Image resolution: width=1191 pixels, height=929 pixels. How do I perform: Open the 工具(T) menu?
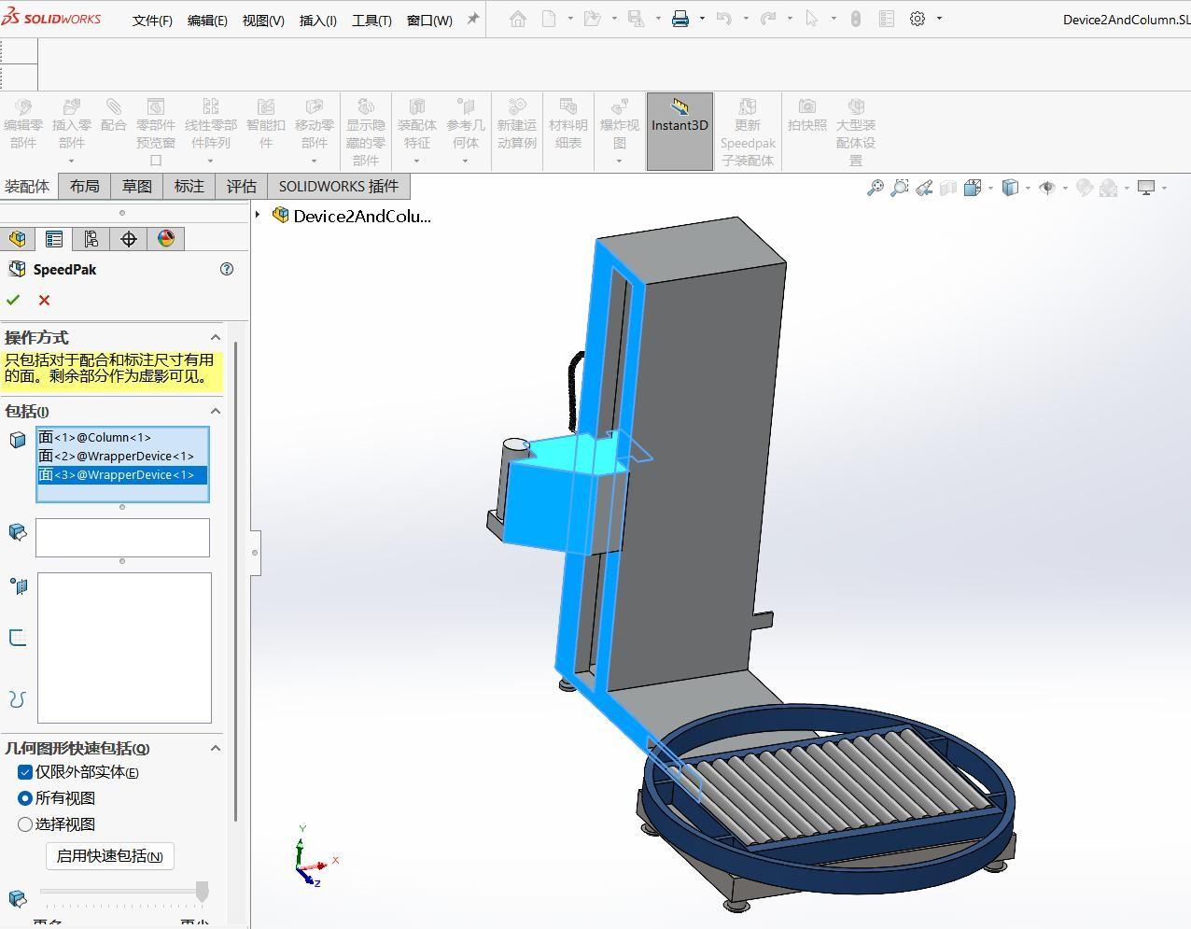click(371, 20)
